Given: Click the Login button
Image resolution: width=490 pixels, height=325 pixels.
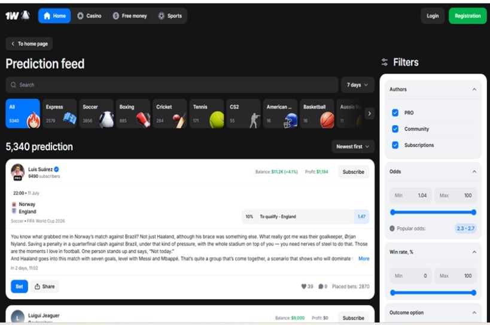Looking at the screenshot, I should coord(433,16).
